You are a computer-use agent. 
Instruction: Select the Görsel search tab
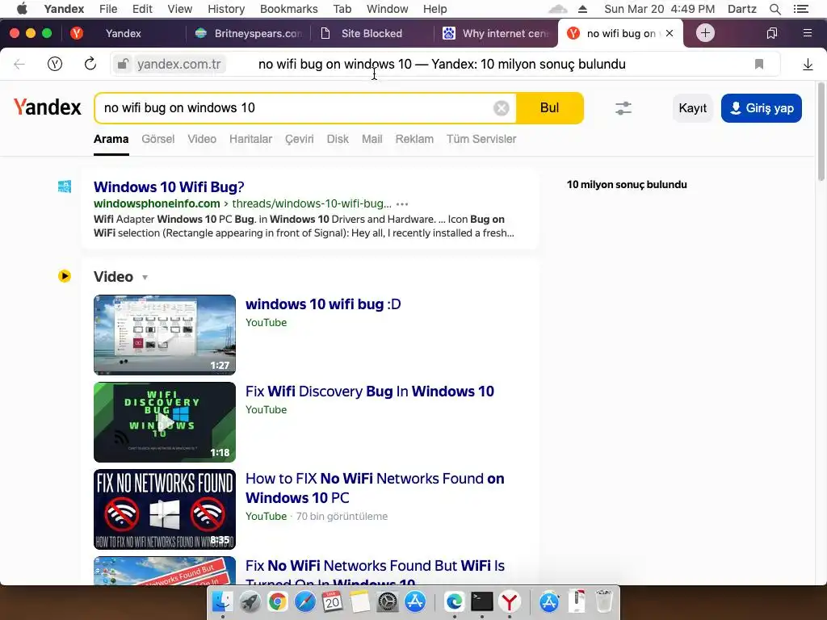tap(157, 139)
